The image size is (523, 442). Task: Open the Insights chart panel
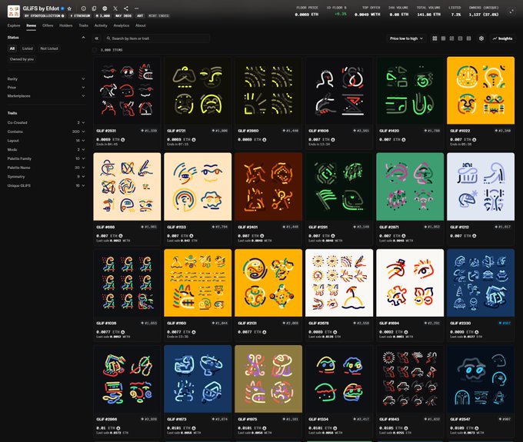502,38
